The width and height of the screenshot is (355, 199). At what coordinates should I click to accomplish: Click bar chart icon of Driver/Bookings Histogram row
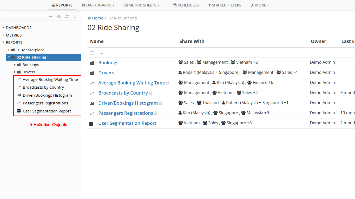coord(92,103)
